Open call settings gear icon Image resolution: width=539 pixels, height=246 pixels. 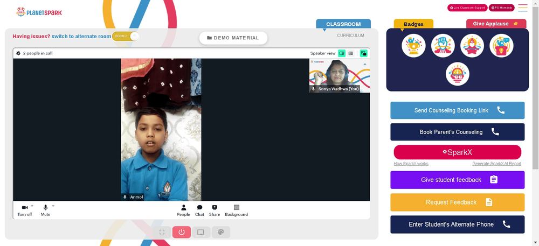tap(18, 53)
